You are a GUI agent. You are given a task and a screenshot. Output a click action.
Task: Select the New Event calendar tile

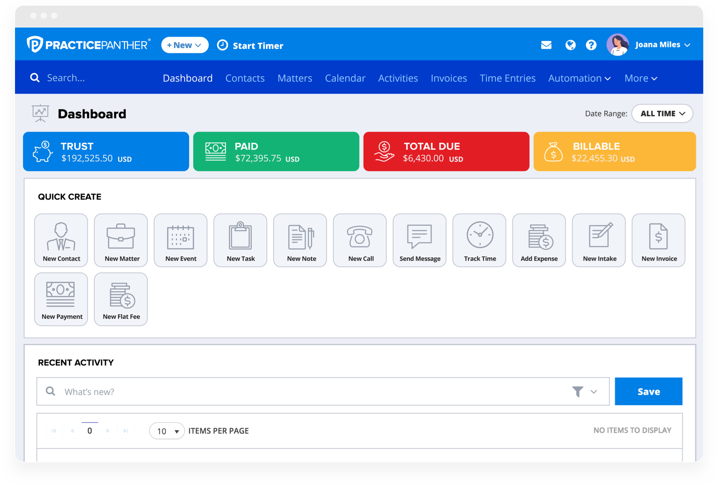coord(180,240)
